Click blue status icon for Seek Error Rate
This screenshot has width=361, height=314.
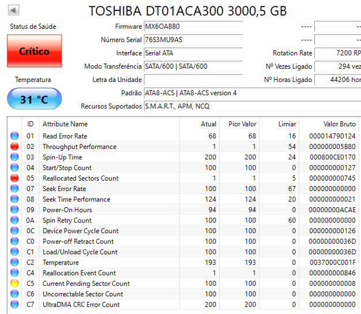[14, 188]
